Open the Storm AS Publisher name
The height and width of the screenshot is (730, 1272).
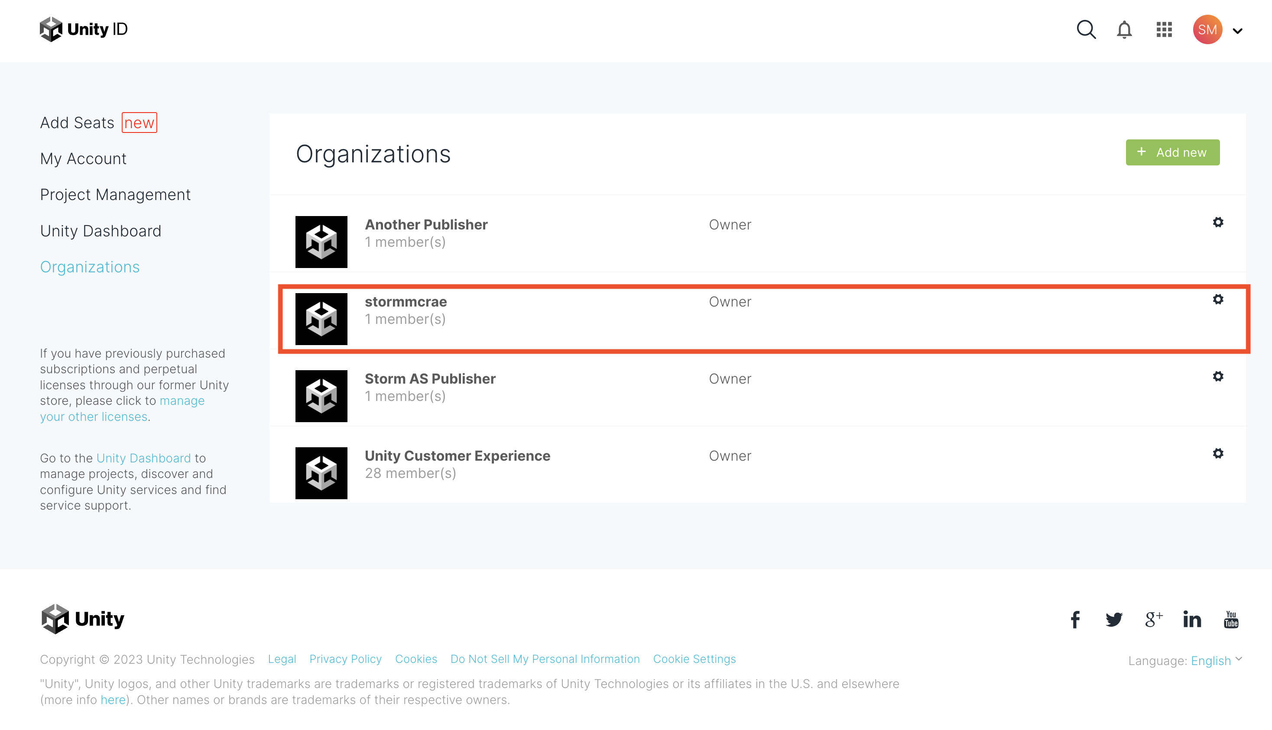tap(430, 379)
